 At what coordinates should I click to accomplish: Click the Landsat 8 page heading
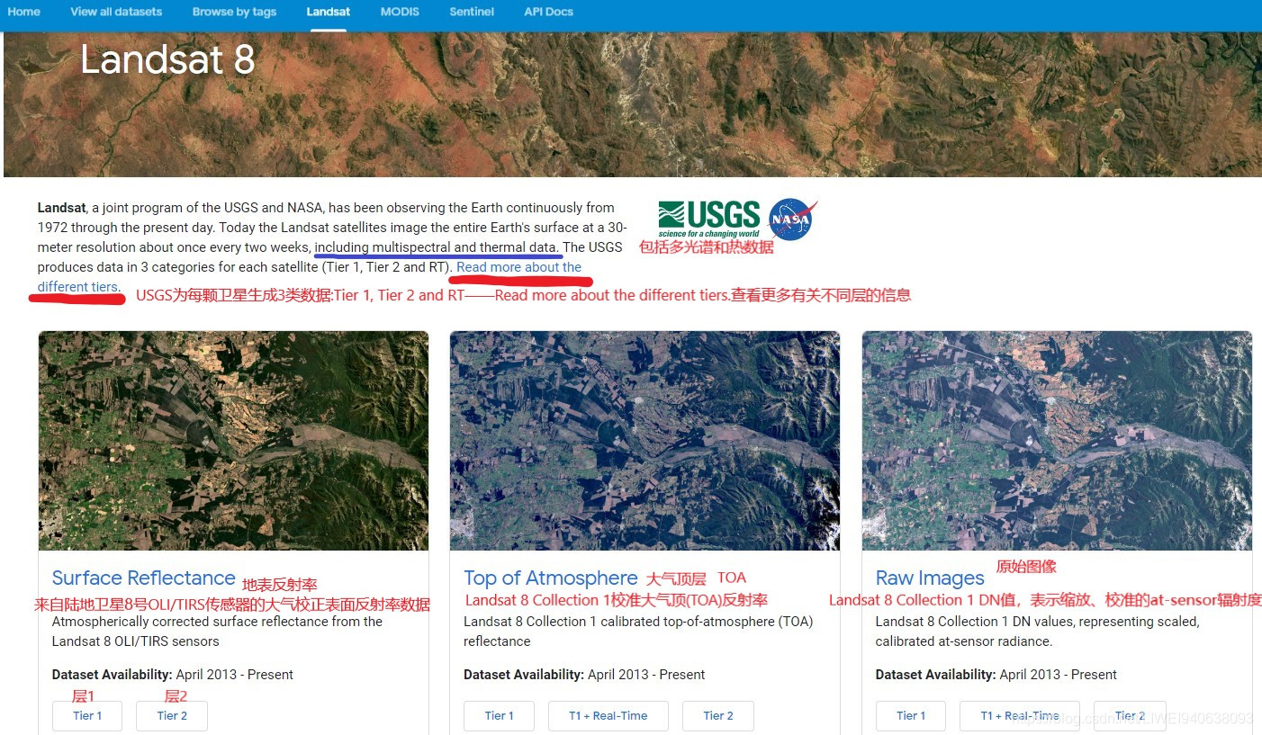point(167,59)
